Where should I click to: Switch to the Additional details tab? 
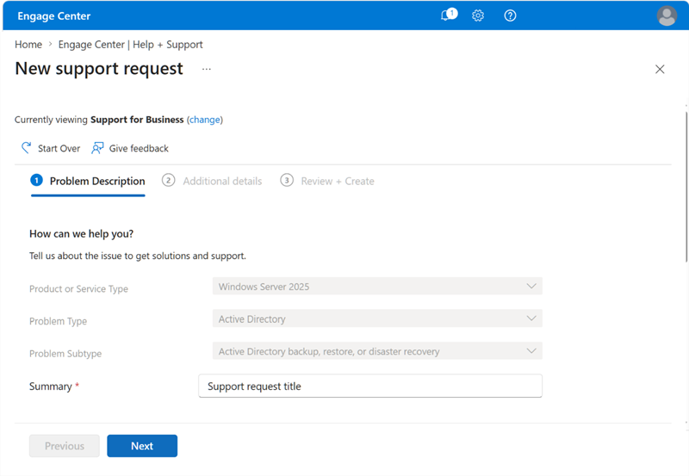pos(212,182)
